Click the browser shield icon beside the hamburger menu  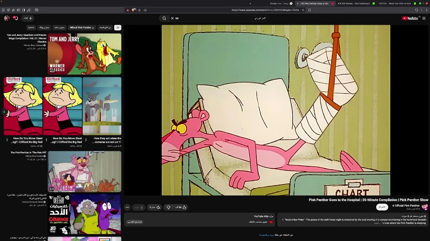8,10
